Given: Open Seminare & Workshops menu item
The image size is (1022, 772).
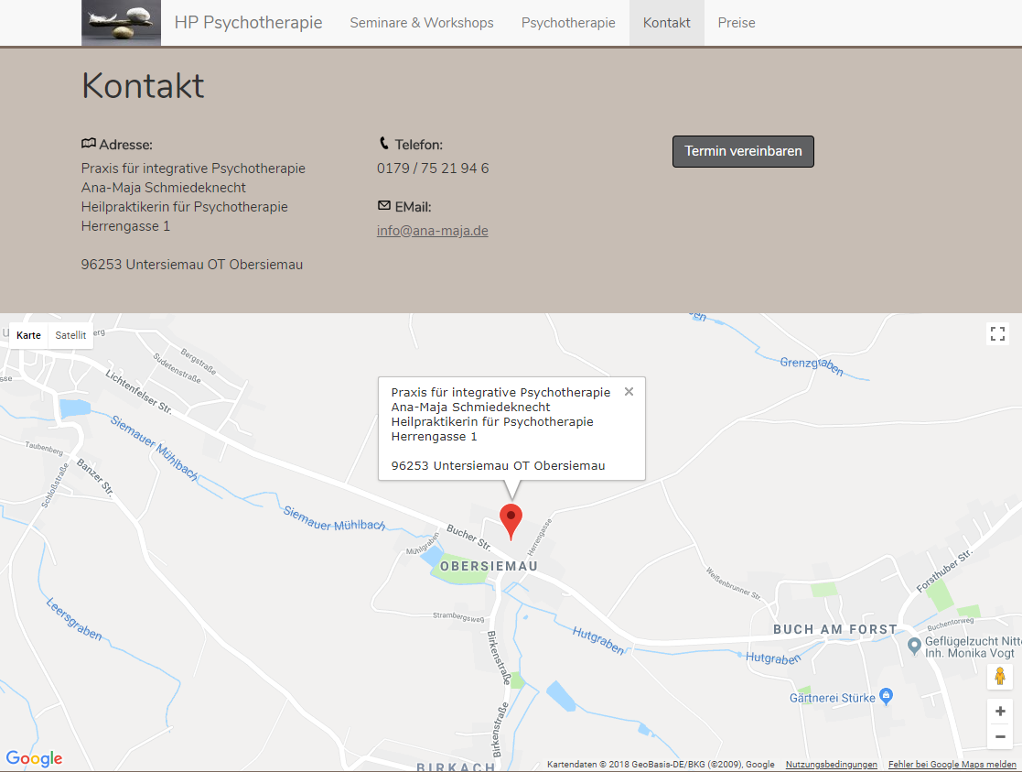Looking at the screenshot, I should coord(422,23).
